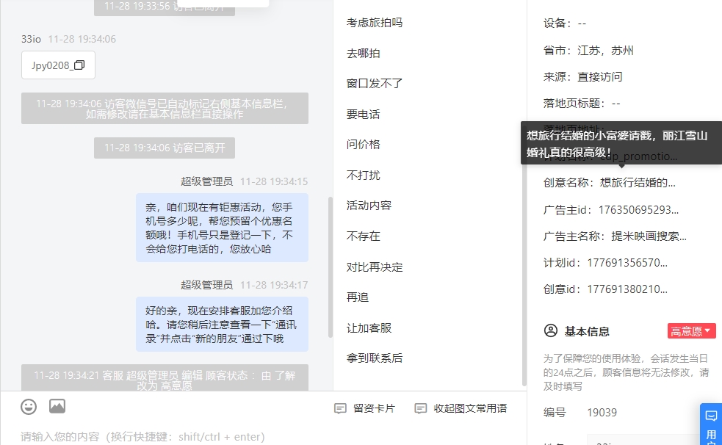The image size is (722, 445).
Task: Click the 创意名称 value text
Action: (x=638, y=183)
